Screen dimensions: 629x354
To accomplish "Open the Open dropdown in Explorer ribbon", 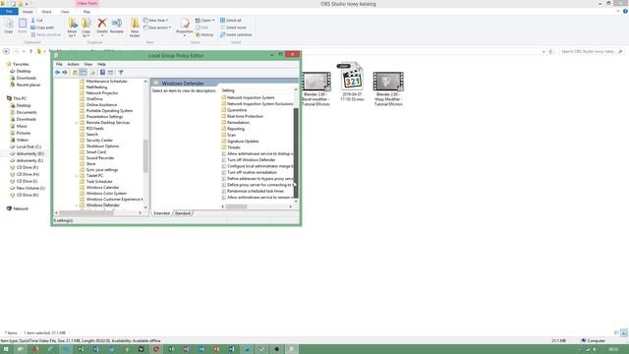I will click(204, 20).
